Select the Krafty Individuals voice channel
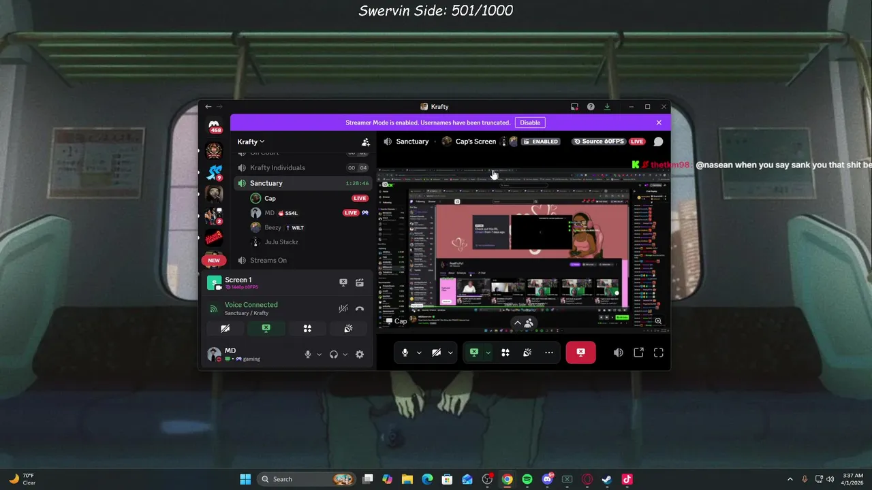872x490 pixels. point(302,167)
